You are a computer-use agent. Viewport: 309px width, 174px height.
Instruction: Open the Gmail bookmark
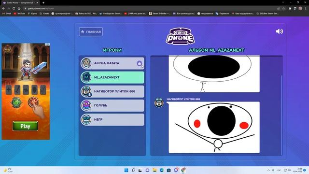7,14
